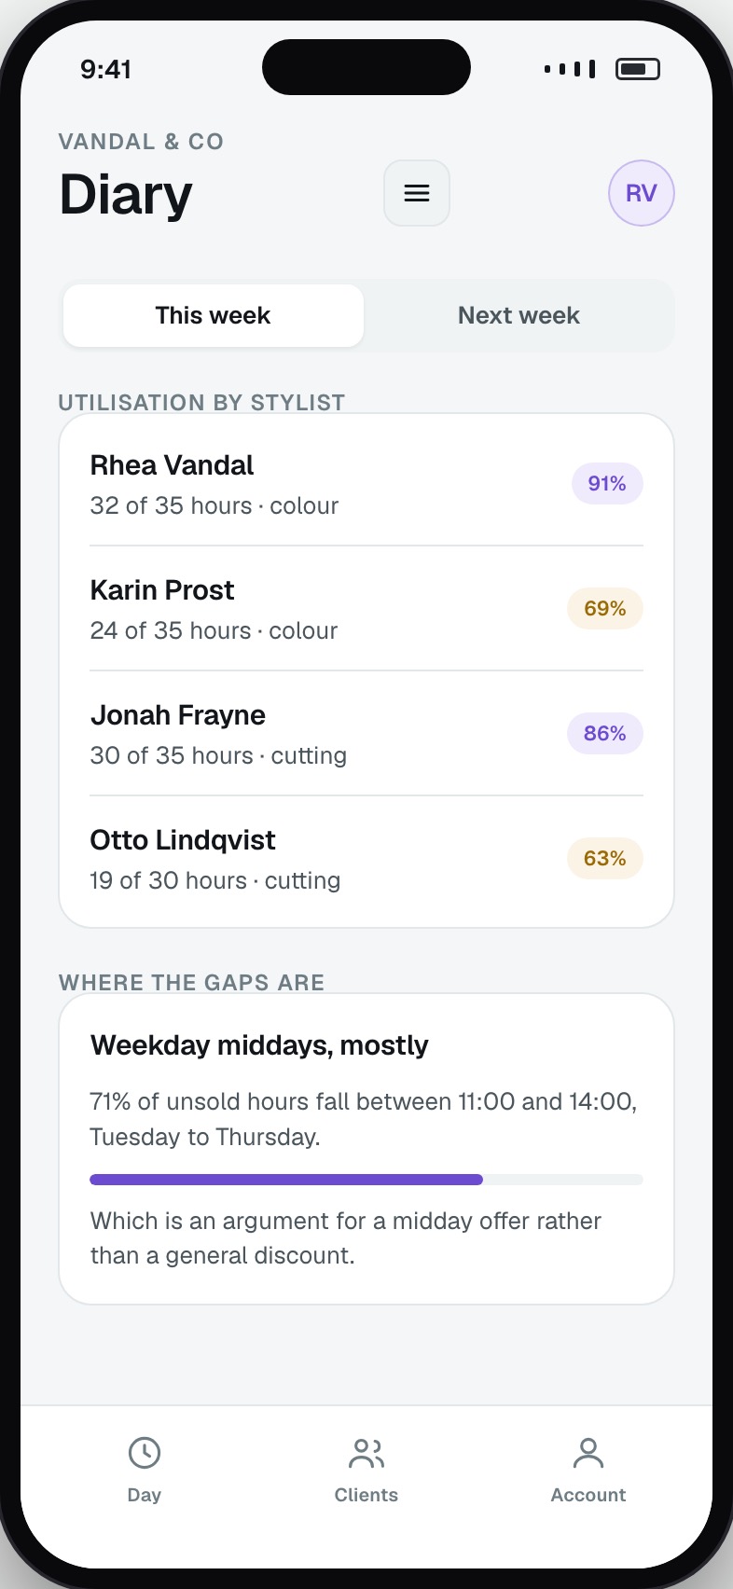Screen dimensions: 733x1589
Task: Open Karin Prost's utilisation row
Action: click(366, 609)
